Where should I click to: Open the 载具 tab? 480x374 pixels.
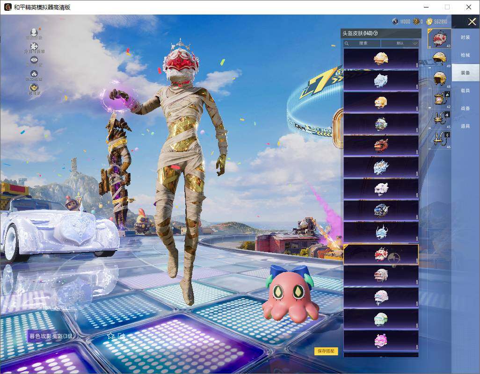click(465, 91)
